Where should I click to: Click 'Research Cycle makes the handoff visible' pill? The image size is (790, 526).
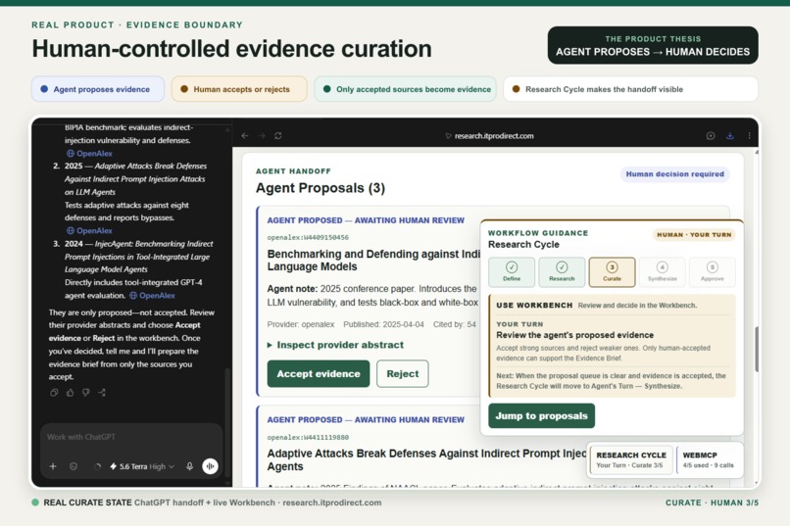(x=631, y=89)
